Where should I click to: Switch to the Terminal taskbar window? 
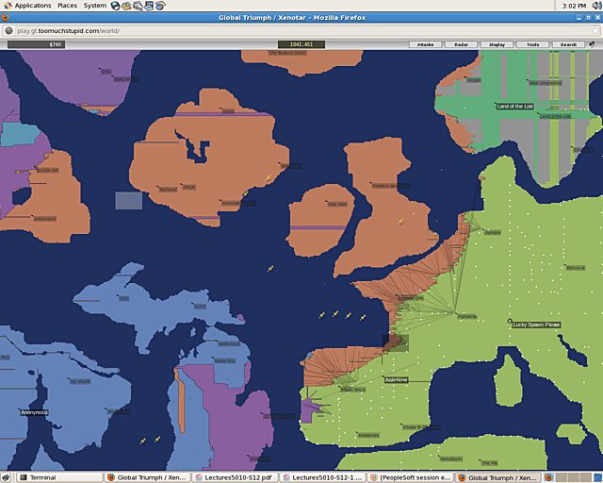[59, 477]
